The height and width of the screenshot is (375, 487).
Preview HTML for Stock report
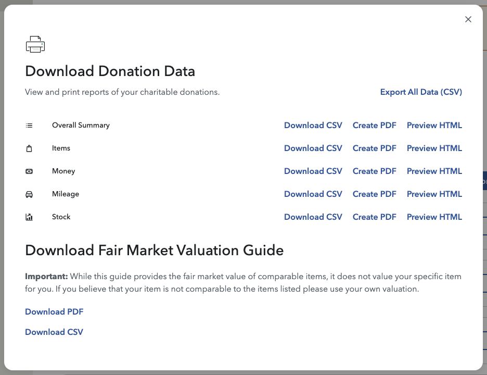434,217
